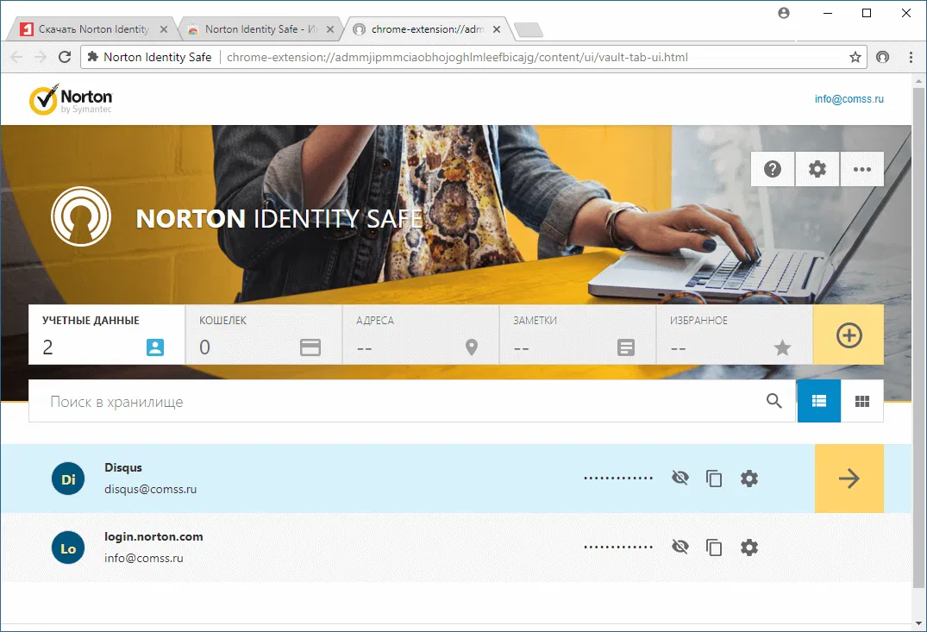Click the yellow plus add item button

point(849,335)
